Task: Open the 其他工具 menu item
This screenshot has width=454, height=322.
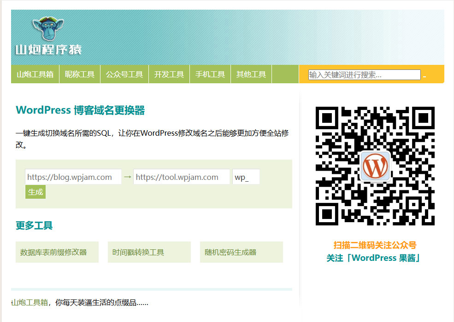Action: [251, 74]
